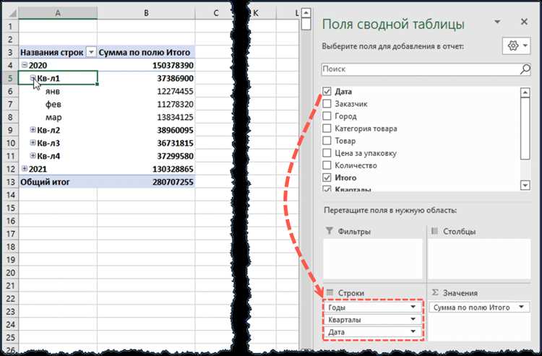Viewport: 542px width, 356px height.
Task: Expand the Кв-л3 quarter group
Action: point(33,142)
